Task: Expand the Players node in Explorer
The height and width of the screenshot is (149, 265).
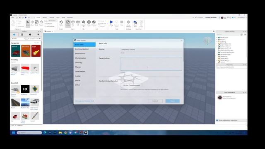Action: (x=217, y=40)
